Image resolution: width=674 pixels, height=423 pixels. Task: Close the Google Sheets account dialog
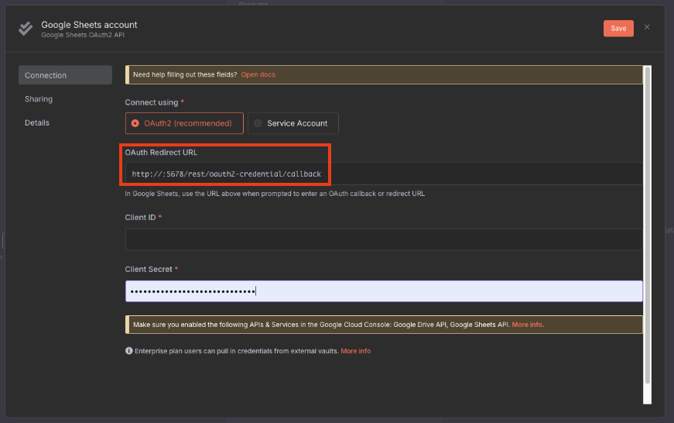click(647, 27)
